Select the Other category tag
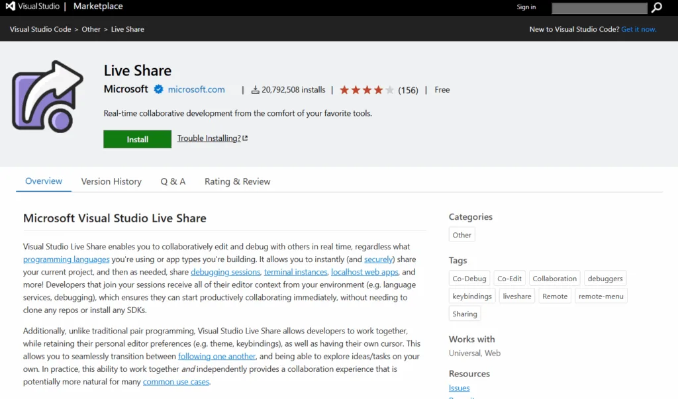 461,235
